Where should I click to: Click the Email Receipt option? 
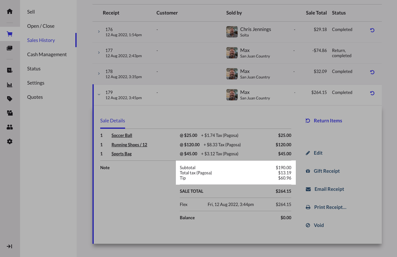329,189
